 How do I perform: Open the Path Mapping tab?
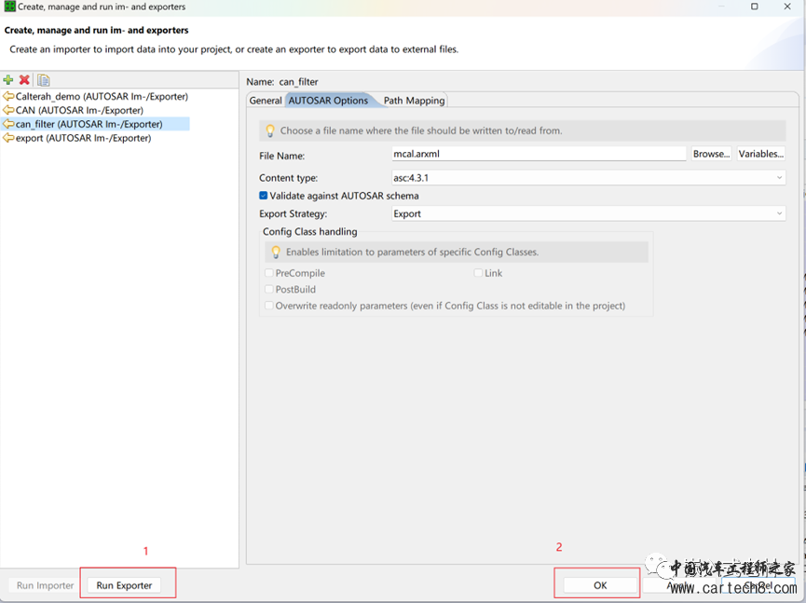point(414,101)
